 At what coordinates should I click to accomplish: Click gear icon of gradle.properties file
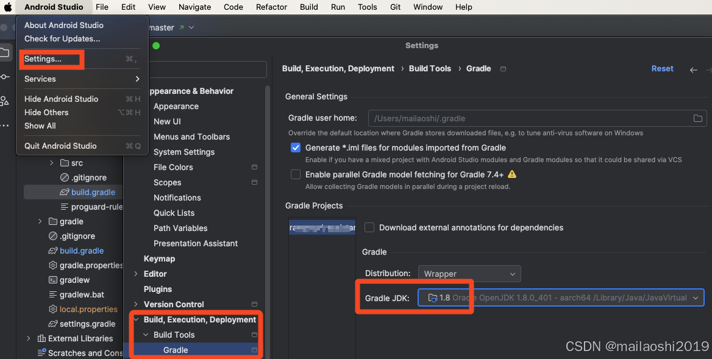(53, 265)
